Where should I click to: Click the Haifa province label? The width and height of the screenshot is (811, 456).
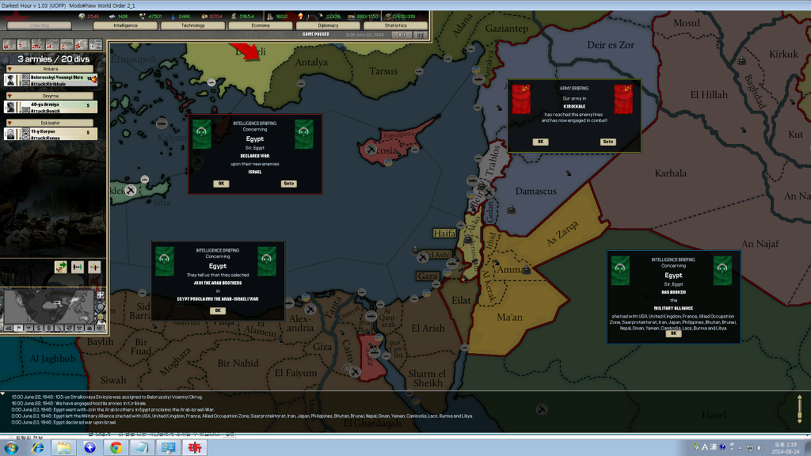(444, 234)
